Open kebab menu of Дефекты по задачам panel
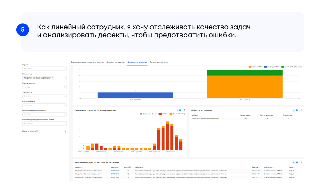 (x=301, y=110)
